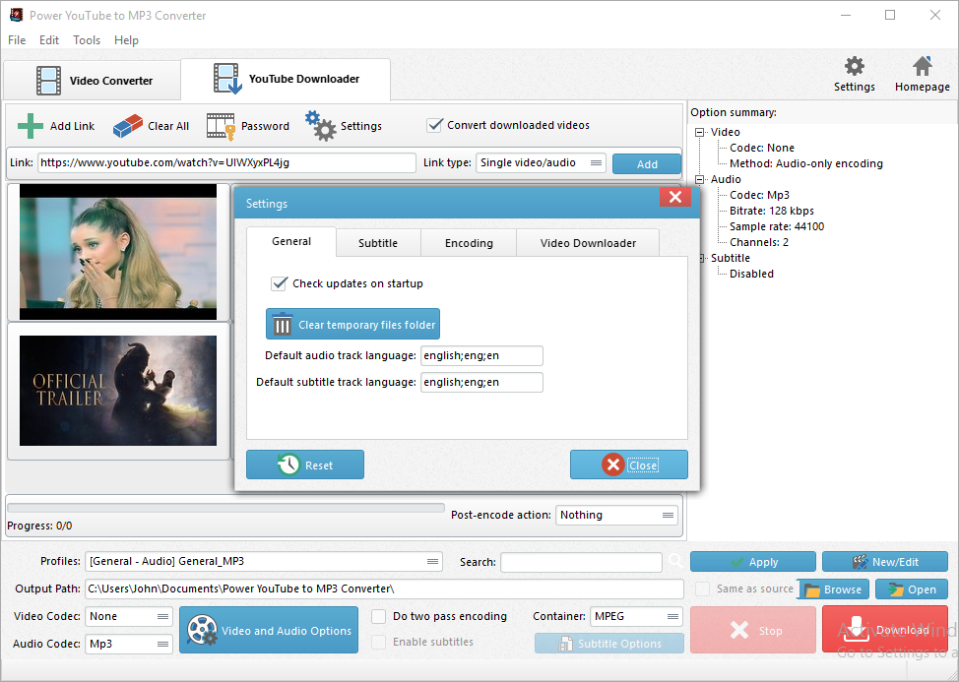Click the download progress bar

(225, 508)
